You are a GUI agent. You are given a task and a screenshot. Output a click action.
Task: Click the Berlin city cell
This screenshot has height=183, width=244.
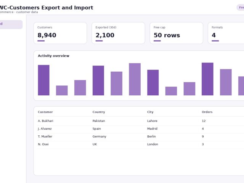[151, 136]
